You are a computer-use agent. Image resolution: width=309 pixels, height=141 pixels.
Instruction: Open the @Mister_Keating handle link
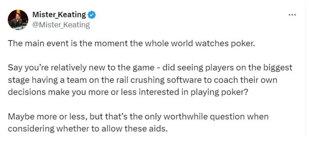60,25
